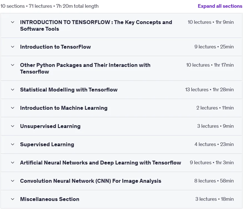Image resolution: width=243 pixels, height=209 pixels.
Task: Expand the Artificial Neural Networks chevron
Action: (12, 163)
